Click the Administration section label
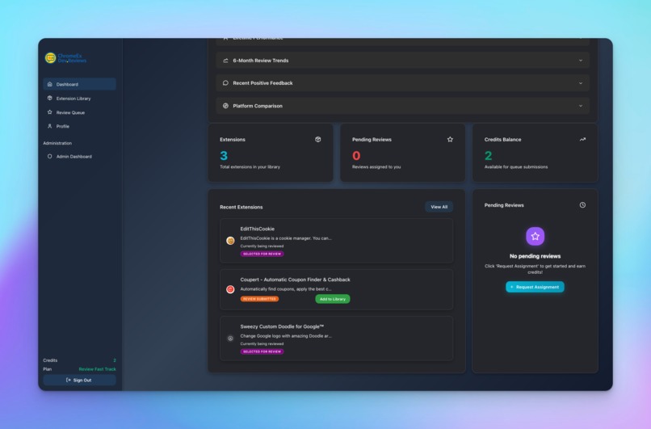The width and height of the screenshot is (651, 429). coord(57,143)
